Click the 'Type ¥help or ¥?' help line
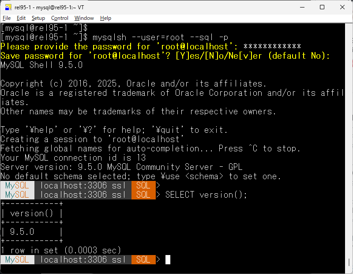Screen dimensions: 353x274 (114, 130)
